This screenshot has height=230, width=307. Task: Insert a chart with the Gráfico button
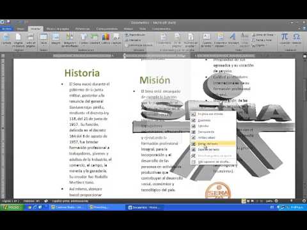coord(106,40)
